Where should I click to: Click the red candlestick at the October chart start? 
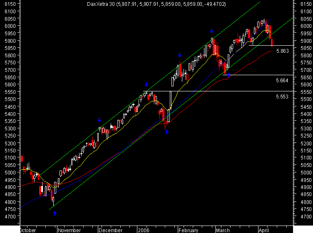pos(22,159)
